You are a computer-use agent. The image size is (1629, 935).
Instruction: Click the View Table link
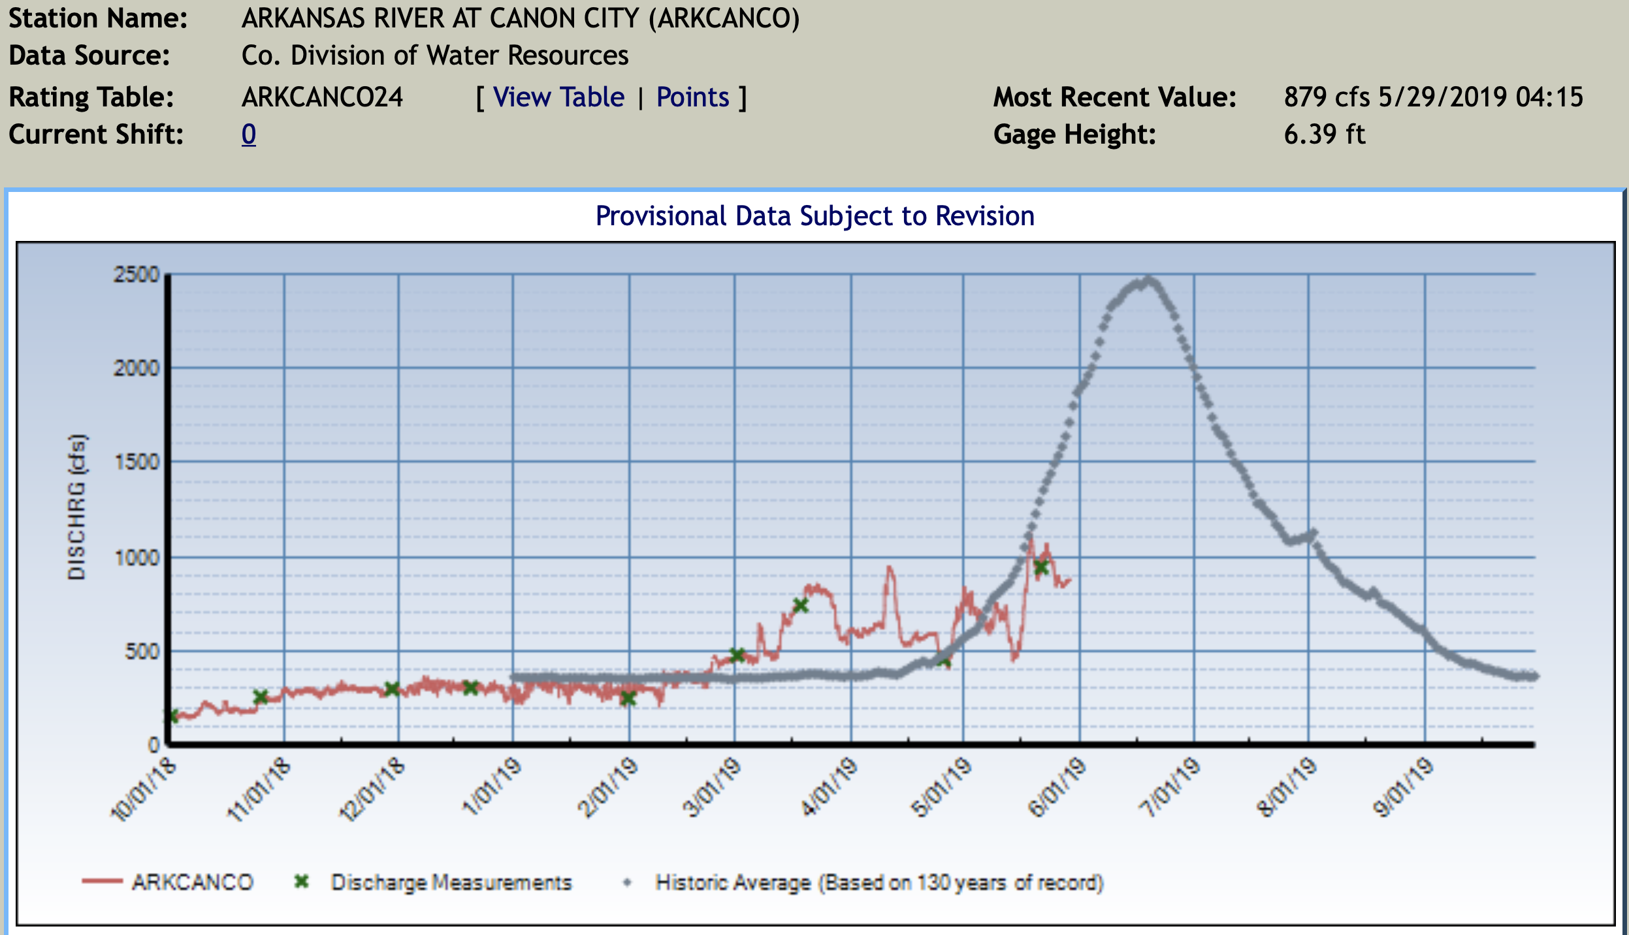pyautogui.click(x=558, y=97)
